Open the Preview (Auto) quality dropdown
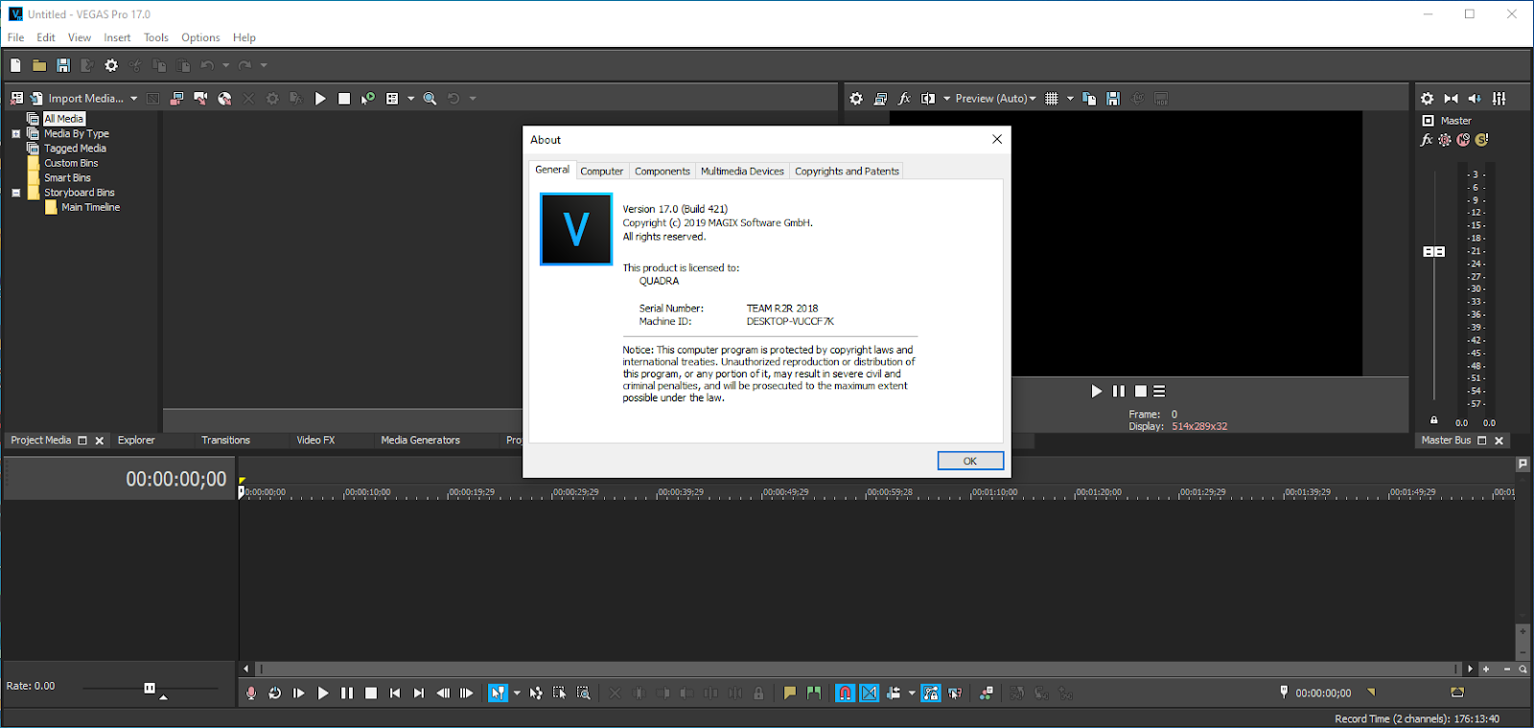This screenshot has width=1534, height=728. click(x=996, y=99)
